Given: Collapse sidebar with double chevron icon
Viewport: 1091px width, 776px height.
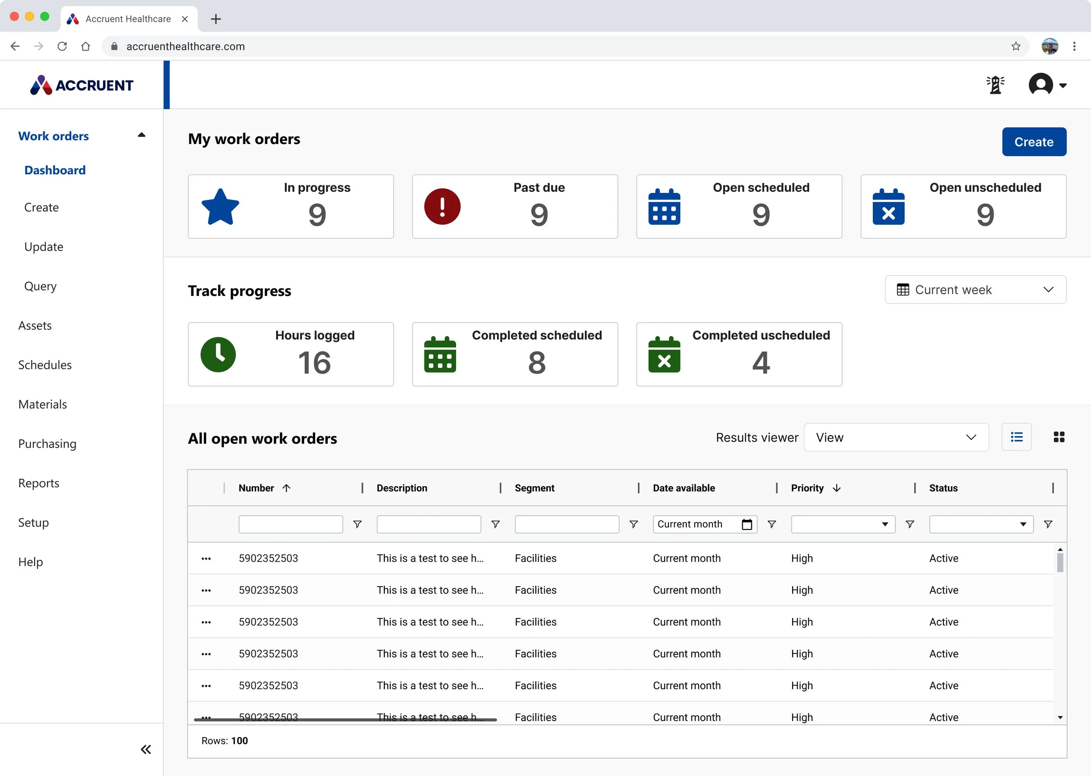Looking at the screenshot, I should 146,749.
